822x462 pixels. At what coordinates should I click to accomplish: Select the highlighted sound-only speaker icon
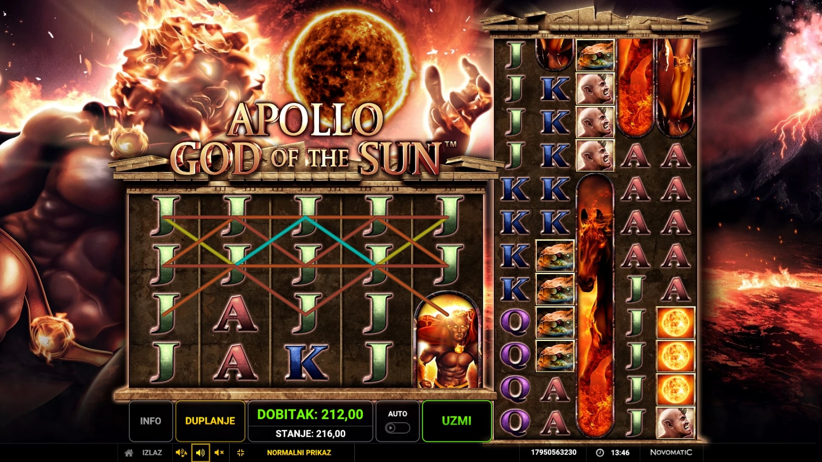200,453
